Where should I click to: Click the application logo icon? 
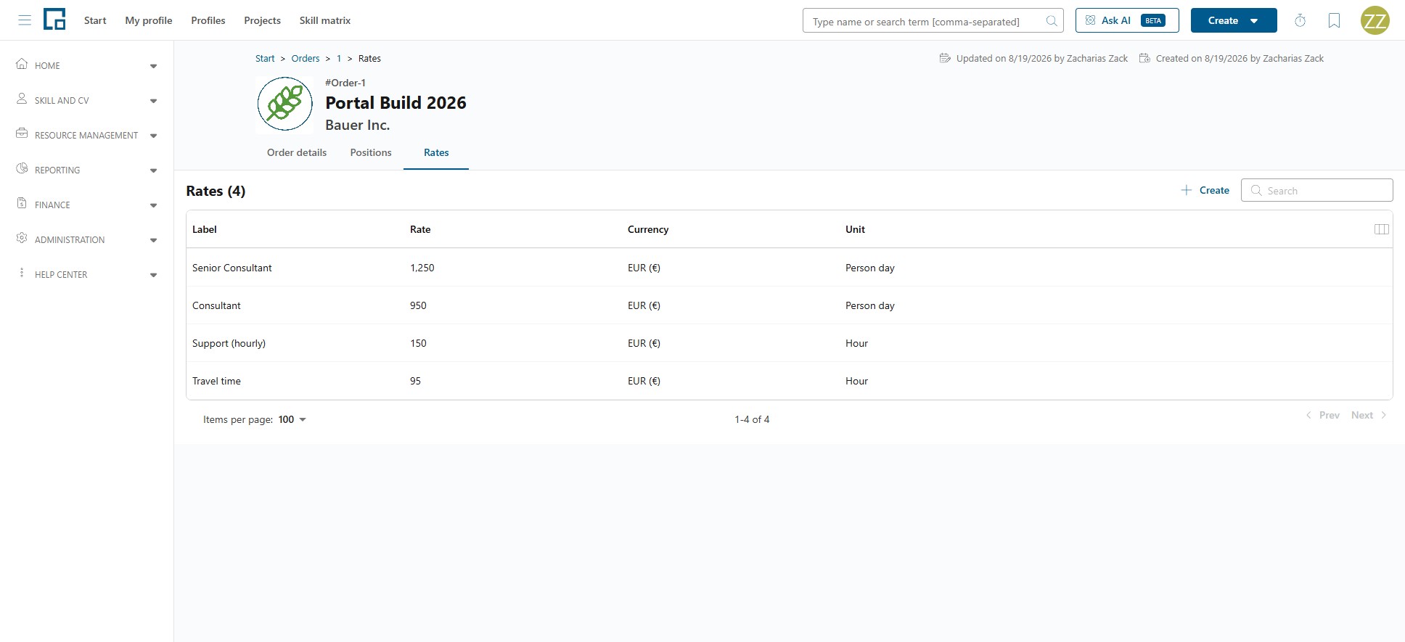click(54, 20)
